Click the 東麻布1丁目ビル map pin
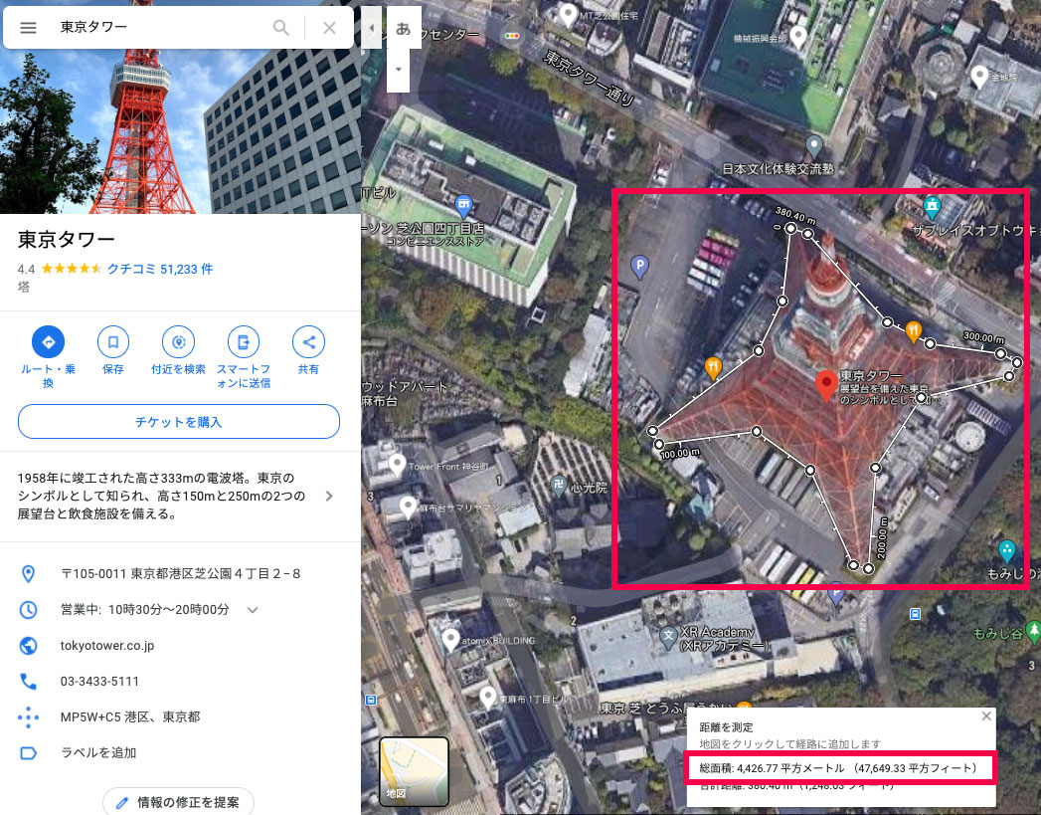This screenshot has width=1041, height=815. (488, 698)
